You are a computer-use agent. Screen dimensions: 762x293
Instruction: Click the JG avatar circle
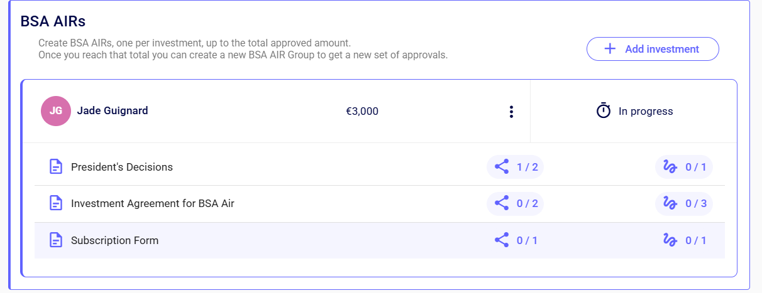pos(56,111)
